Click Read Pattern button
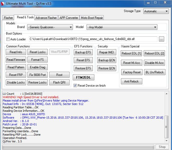This screenshot has height=150, width=172. coord(16,67)
